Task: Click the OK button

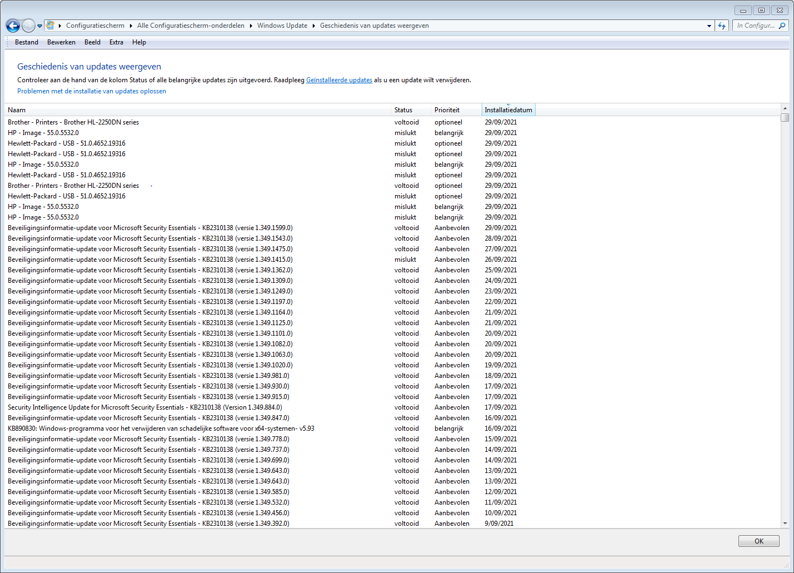Action: pyautogui.click(x=758, y=541)
